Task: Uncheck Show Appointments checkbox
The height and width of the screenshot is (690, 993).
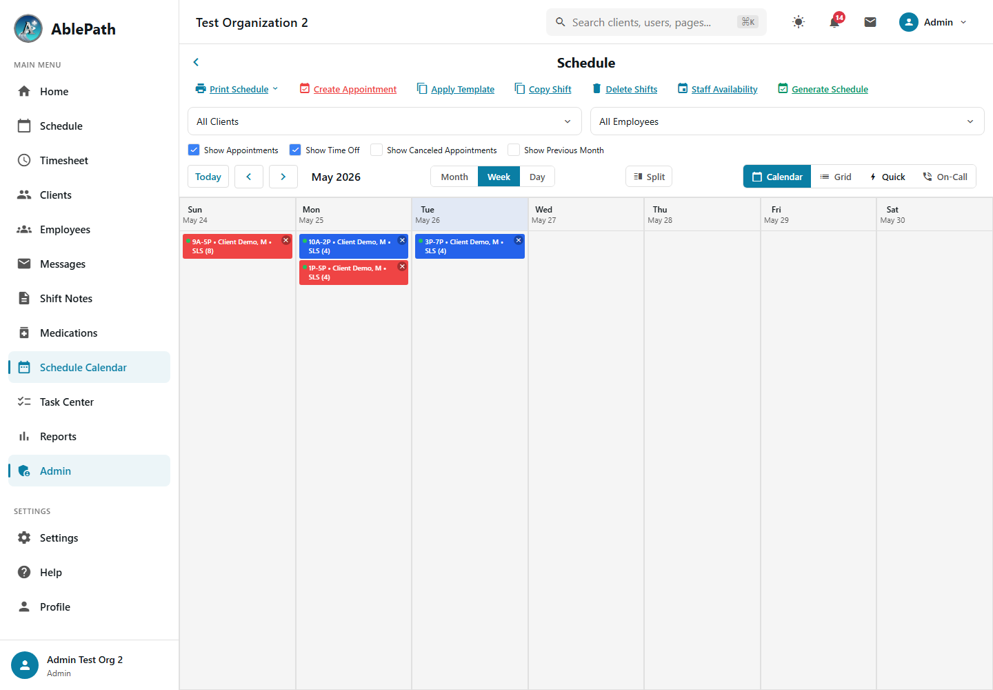Action: click(x=194, y=150)
